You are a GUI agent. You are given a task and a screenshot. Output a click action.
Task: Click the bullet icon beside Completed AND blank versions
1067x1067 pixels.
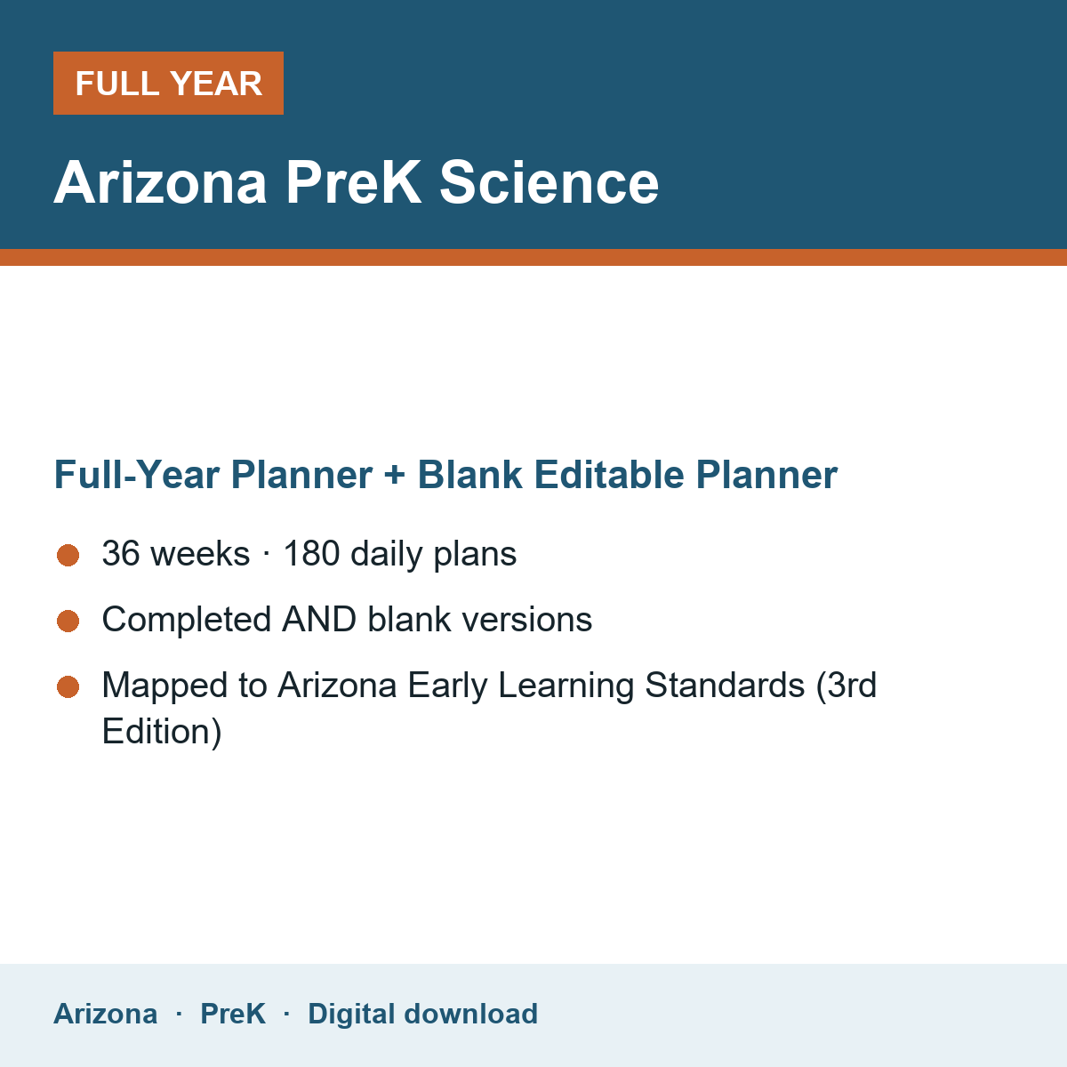click(68, 621)
